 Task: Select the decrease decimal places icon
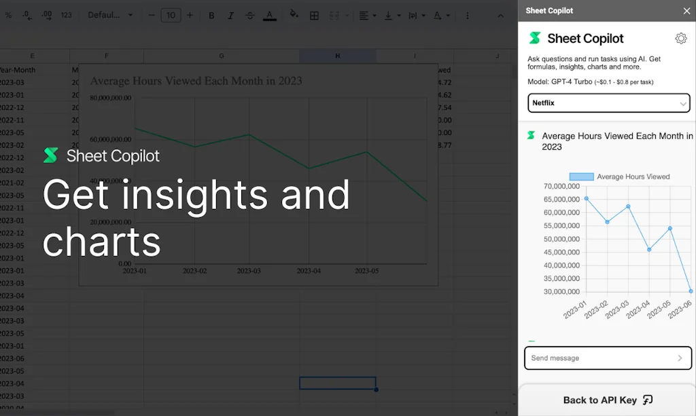point(28,15)
